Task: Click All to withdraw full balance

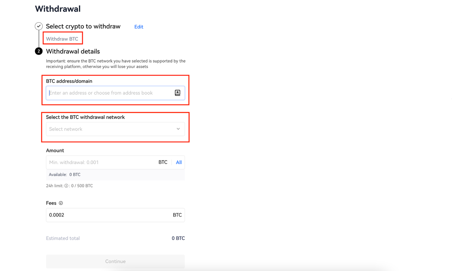Action: click(x=179, y=162)
